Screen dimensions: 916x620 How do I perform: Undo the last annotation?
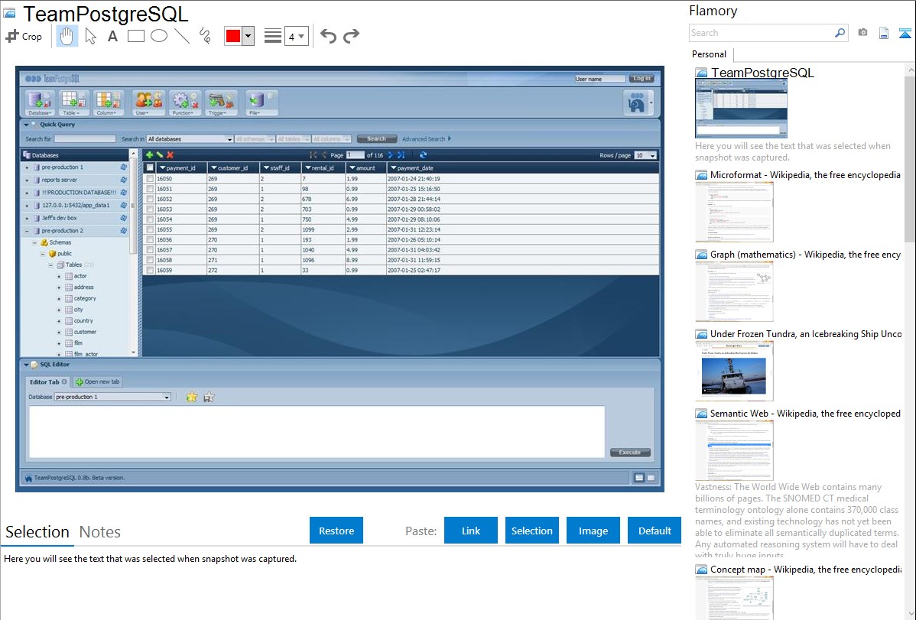tap(328, 36)
